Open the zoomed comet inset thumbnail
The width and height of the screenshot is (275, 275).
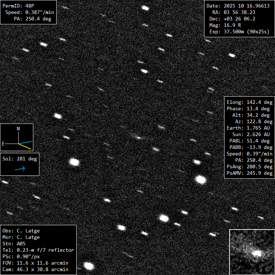click(252, 252)
